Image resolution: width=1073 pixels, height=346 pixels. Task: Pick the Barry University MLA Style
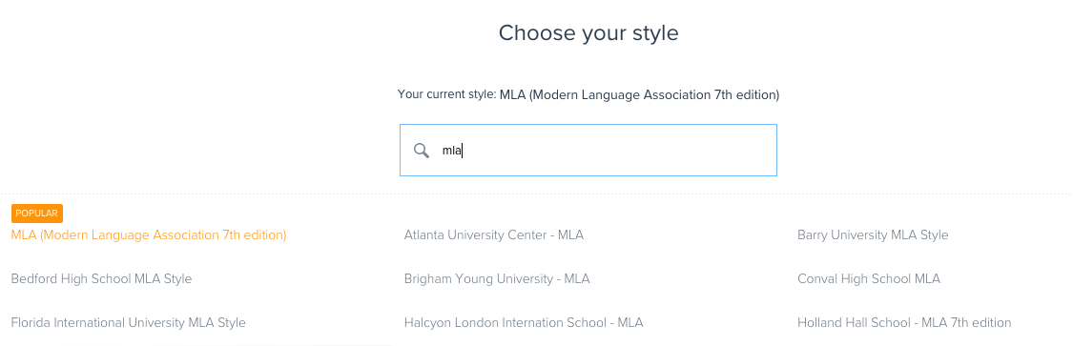tap(873, 235)
